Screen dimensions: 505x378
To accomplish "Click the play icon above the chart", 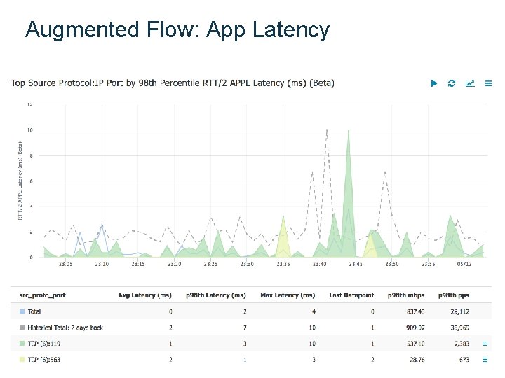I will click(x=434, y=83).
